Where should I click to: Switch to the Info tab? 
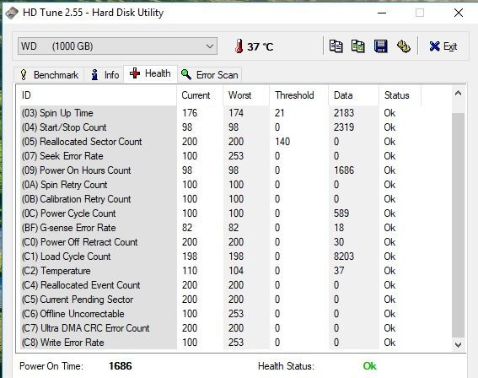tap(105, 75)
